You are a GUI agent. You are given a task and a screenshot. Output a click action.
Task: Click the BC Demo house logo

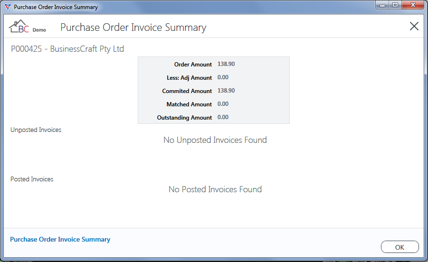click(27, 27)
